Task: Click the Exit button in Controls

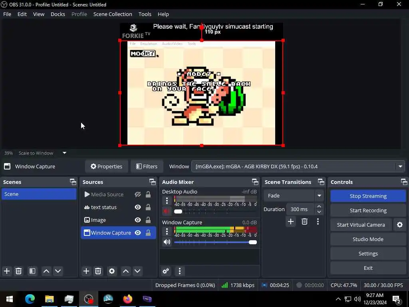Action: pyautogui.click(x=368, y=268)
